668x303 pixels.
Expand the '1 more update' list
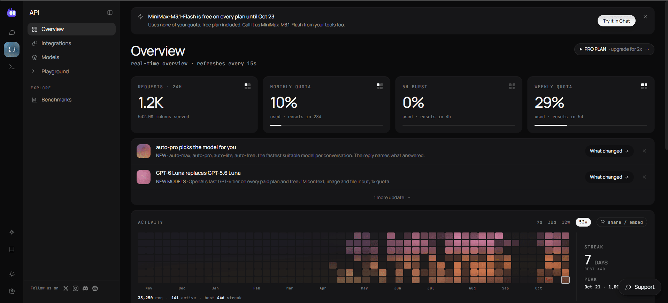click(x=392, y=197)
